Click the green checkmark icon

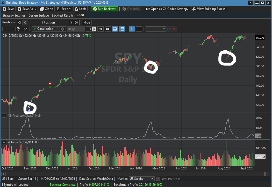click(x=169, y=29)
